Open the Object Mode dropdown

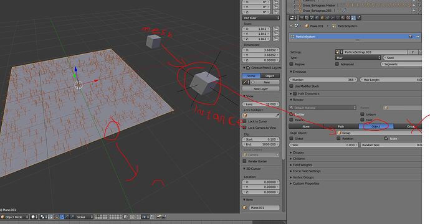pos(14,217)
